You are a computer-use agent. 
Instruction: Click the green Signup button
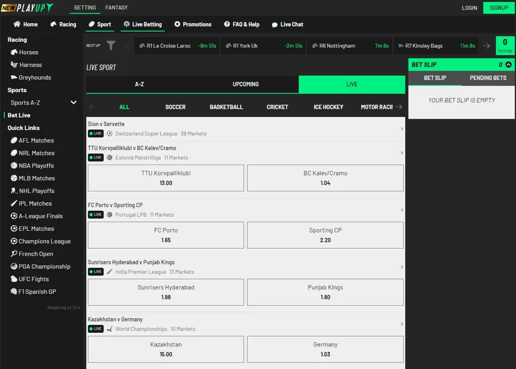click(x=499, y=8)
